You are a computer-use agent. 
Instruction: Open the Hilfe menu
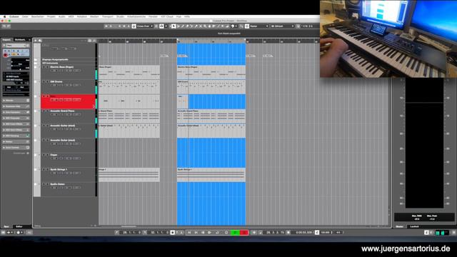pyautogui.click(x=187, y=16)
